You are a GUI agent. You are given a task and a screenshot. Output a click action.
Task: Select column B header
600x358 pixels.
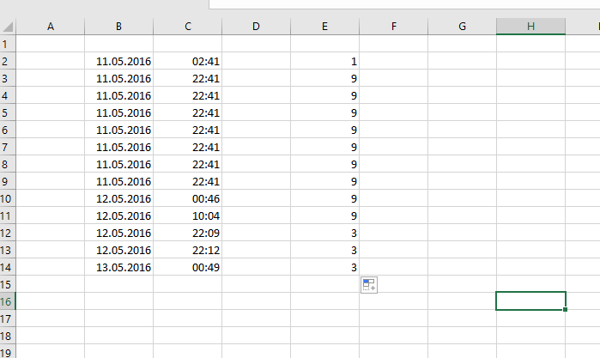pos(119,27)
